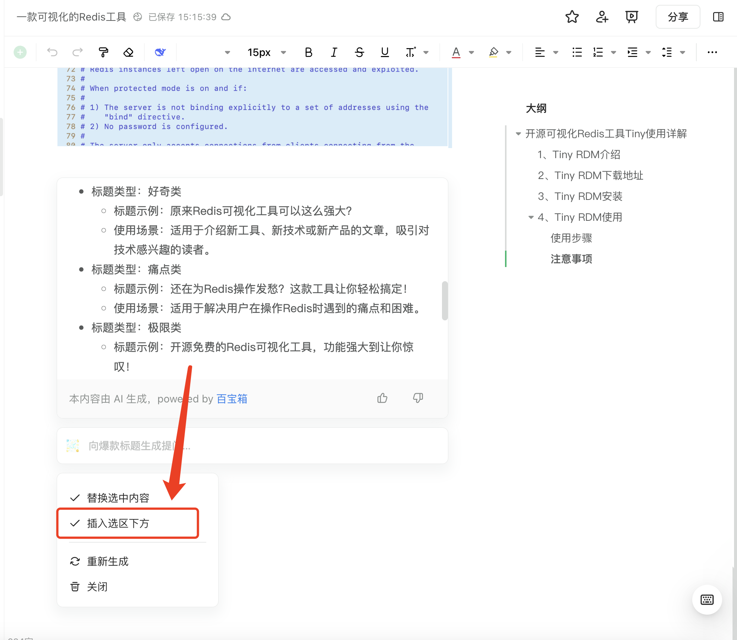737x640 pixels.
Task: Click the star favorite icon
Action: pos(572,17)
